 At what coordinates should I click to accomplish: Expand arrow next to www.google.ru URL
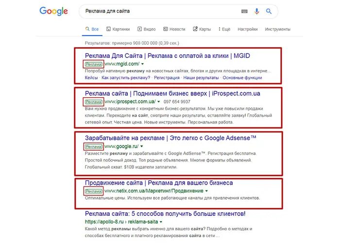(142, 146)
